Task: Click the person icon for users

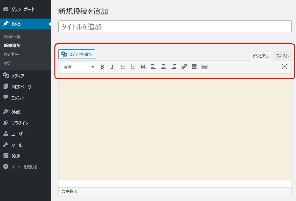Action: tap(6, 133)
